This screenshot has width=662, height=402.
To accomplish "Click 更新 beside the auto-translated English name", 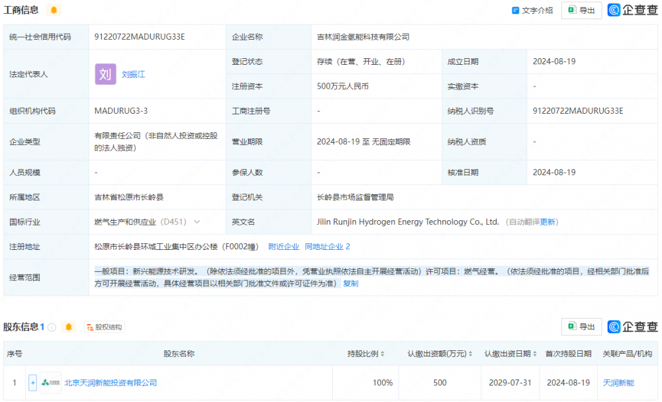I will point(547,222).
